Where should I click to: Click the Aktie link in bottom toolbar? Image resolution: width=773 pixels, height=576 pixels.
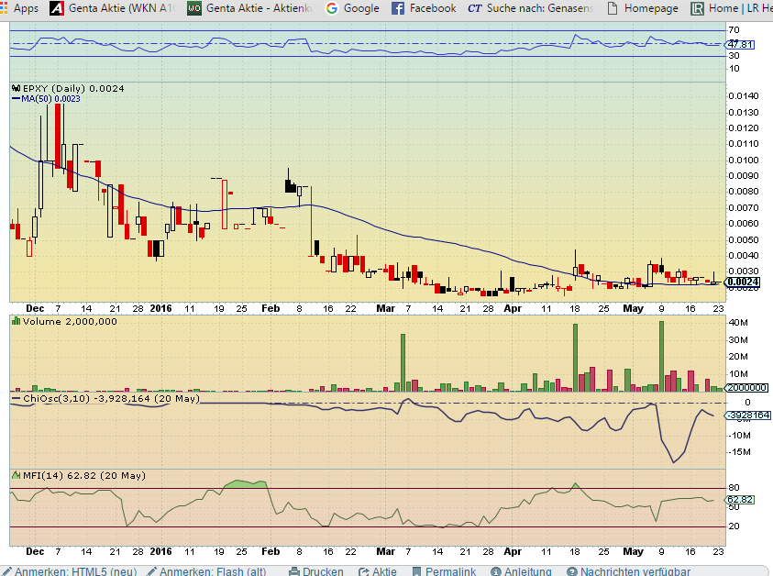384,571
